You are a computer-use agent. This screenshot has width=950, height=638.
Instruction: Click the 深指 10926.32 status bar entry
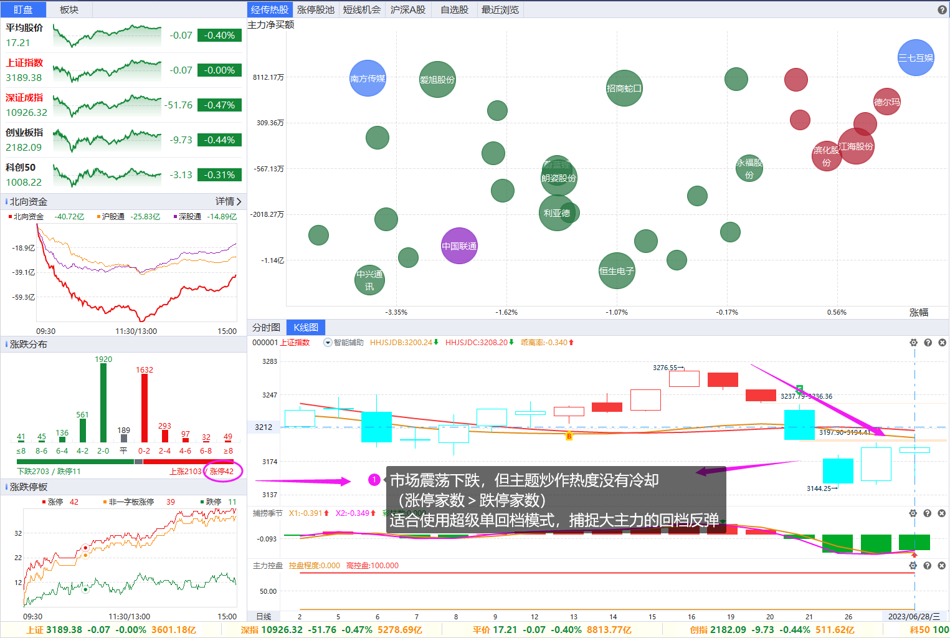(x=331, y=630)
